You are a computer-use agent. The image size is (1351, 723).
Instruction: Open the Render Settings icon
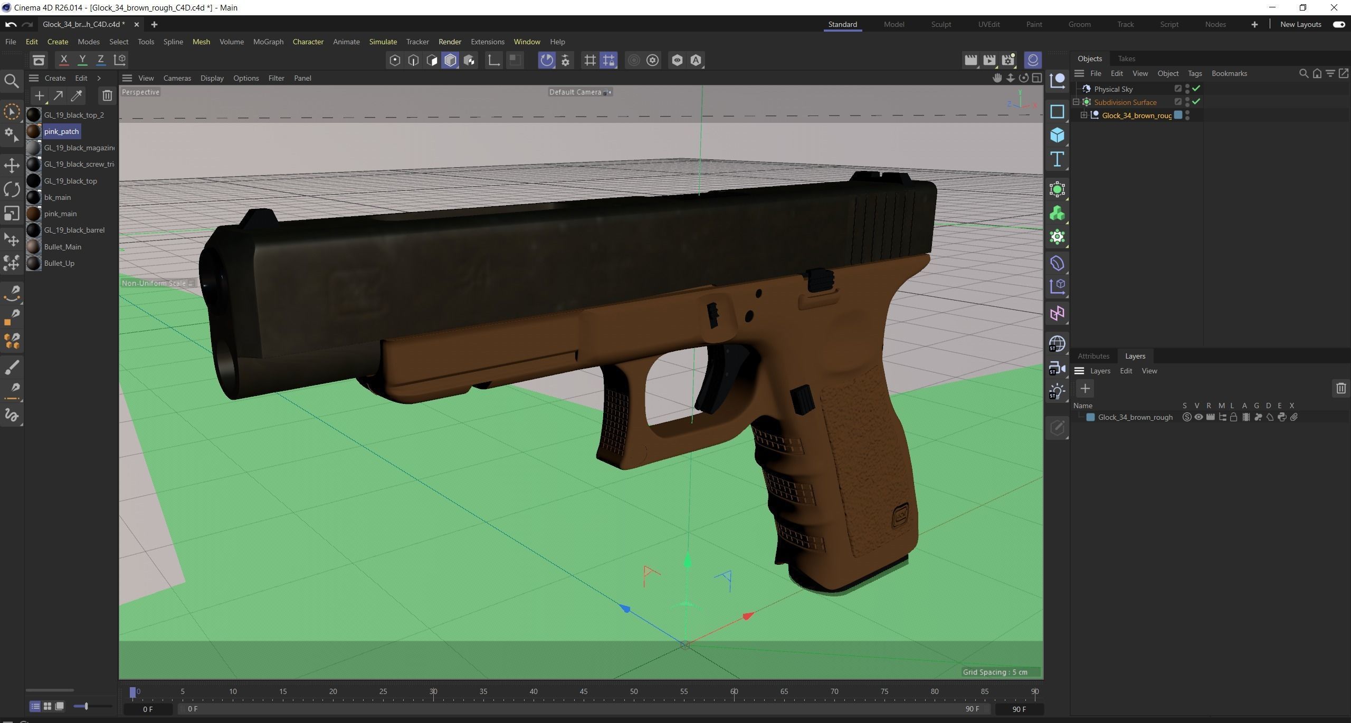pyautogui.click(x=1009, y=60)
